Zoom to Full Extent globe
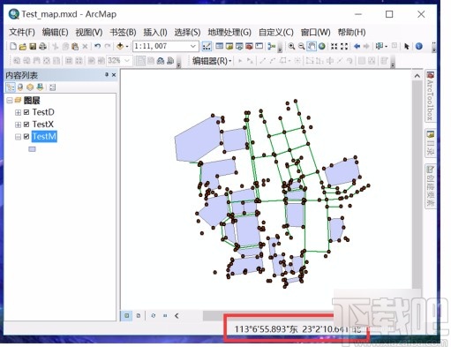451x347 pixels. click(x=322, y=46)
